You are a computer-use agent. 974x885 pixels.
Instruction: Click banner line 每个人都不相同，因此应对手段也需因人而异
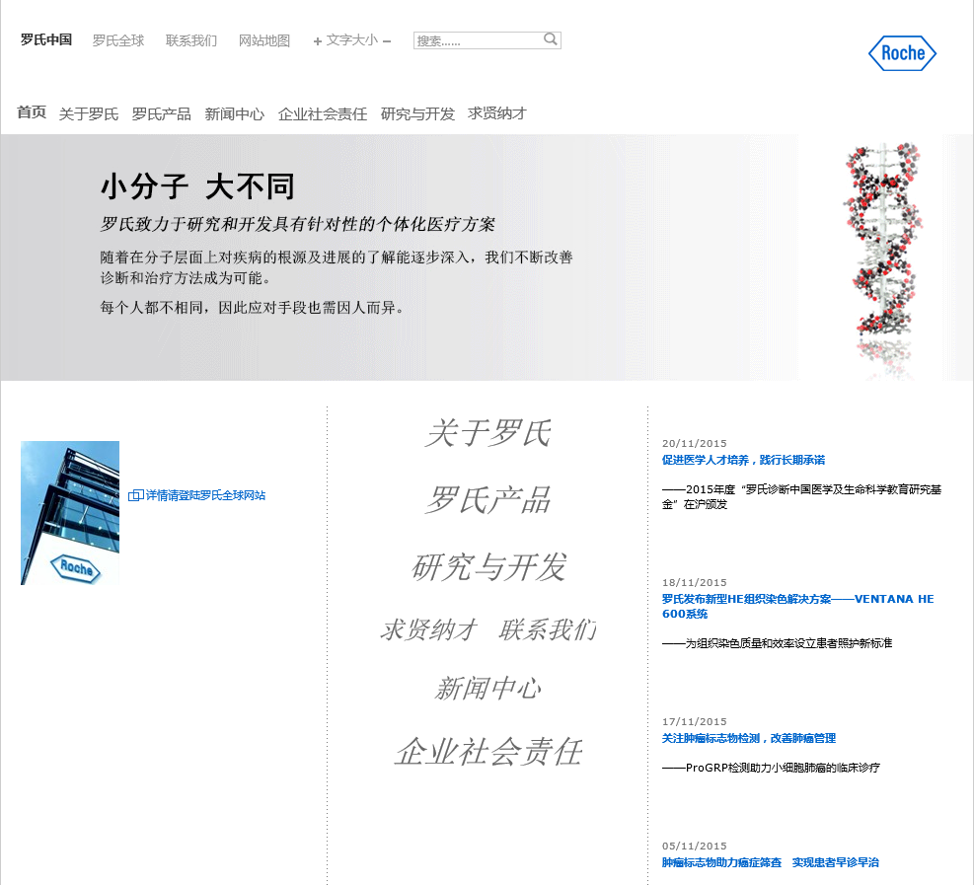coord(252,308)
